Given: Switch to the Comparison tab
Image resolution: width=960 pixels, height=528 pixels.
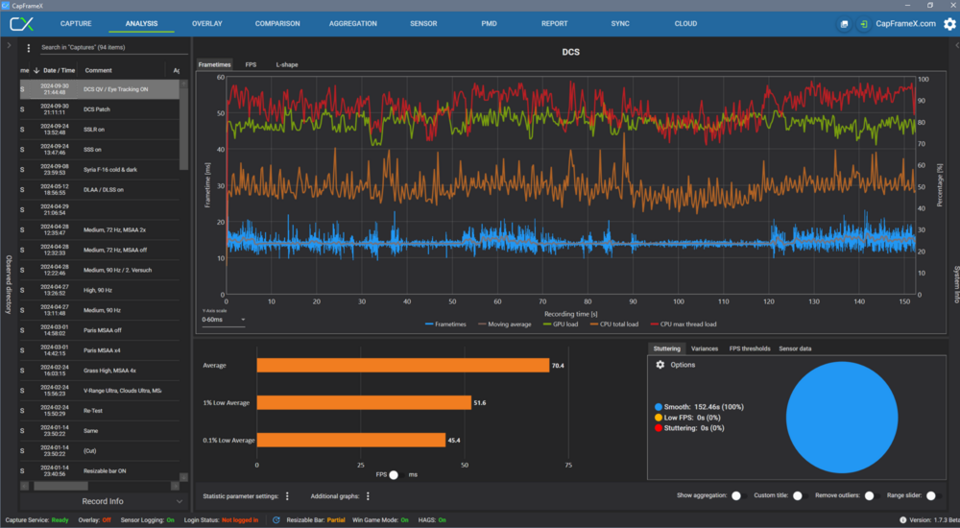Looking at the screenshot, I should pos(277,23).
